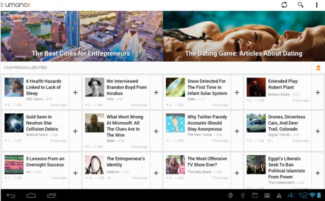Add 'Egypt's Liberals Seek To Ban' with plus icon

pyautogui.click(x=317, y=173)
